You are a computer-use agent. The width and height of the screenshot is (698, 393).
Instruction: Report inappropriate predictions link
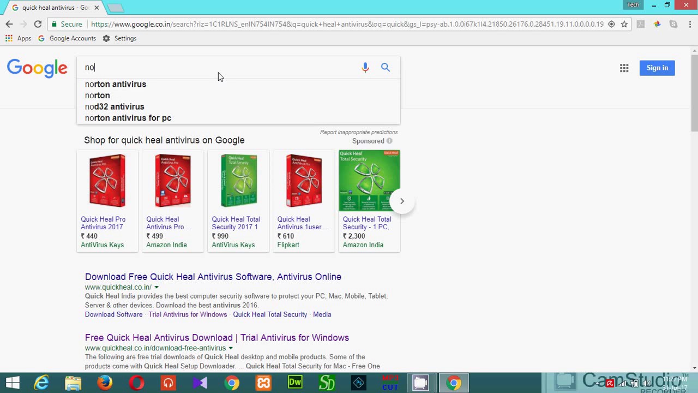coord(359,132)
